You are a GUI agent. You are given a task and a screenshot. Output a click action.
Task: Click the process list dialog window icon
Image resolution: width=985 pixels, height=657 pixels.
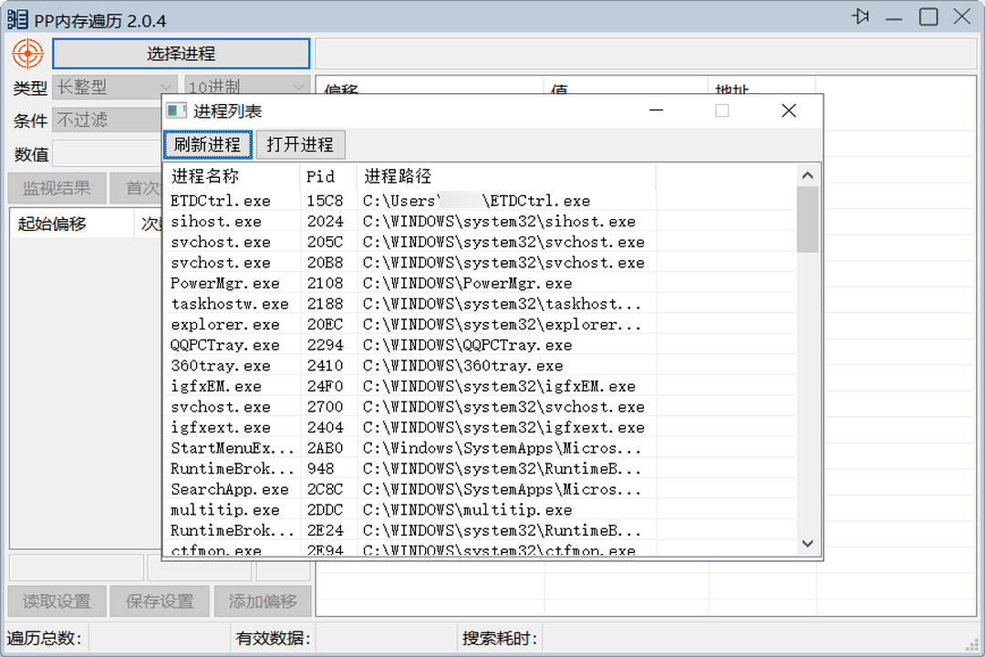click(176, 110)
